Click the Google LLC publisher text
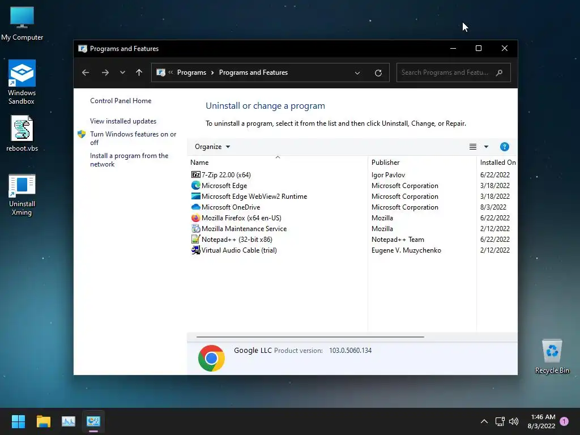This screenshot has width=580, height=435. click(253, 350)
